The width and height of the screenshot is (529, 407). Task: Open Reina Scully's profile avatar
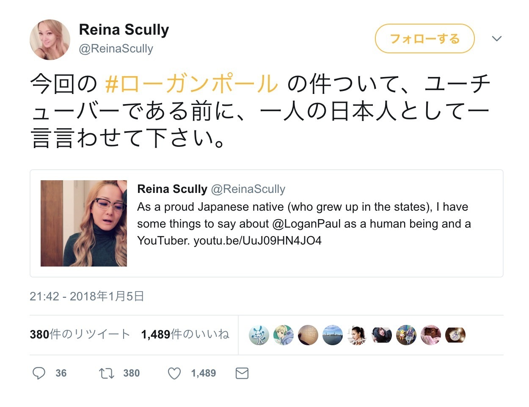tap(50, 39)
